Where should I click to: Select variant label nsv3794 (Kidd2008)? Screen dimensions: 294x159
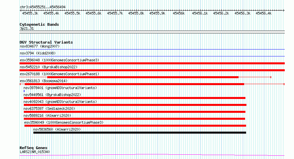coord(38,53)
